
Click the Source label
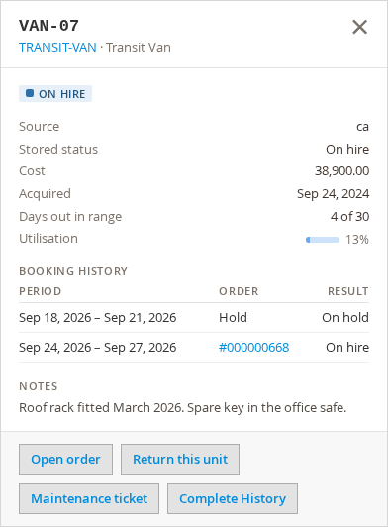39,127
